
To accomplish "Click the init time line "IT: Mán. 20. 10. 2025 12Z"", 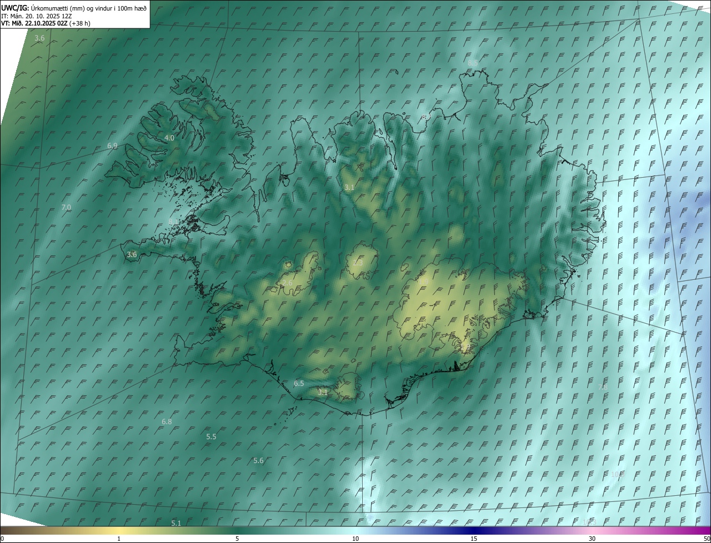I will click(36, 16).
